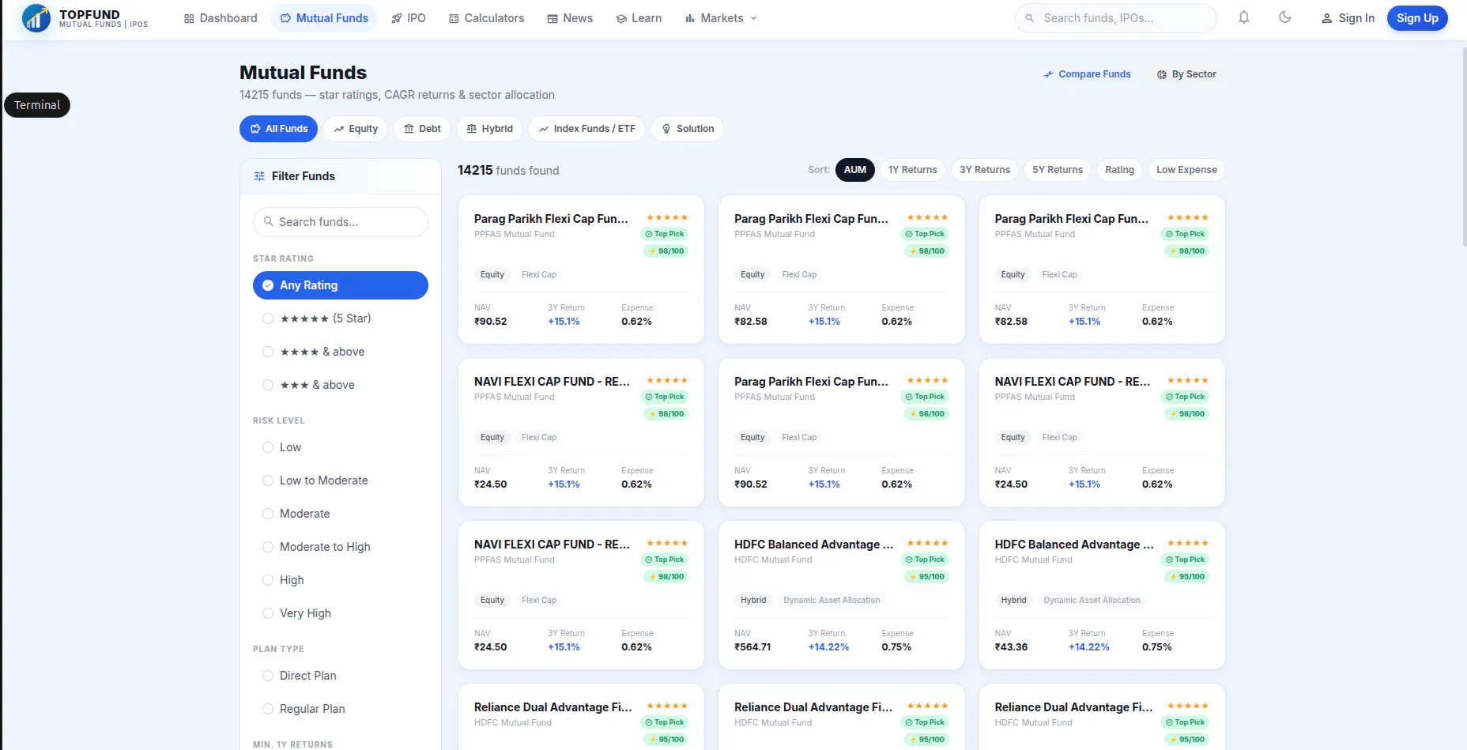This screenshot has width=1467, height=750.
Task: Click the News icon in navbar
Action: pos(552,18)
